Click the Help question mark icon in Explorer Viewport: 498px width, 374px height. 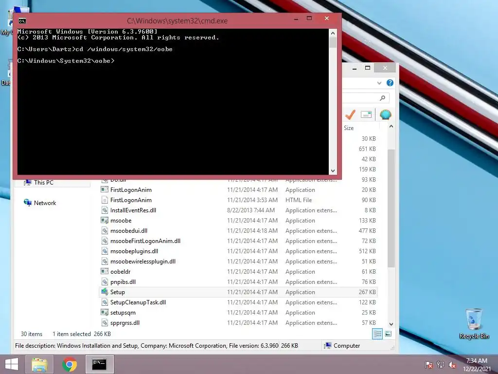coord(390,83)
